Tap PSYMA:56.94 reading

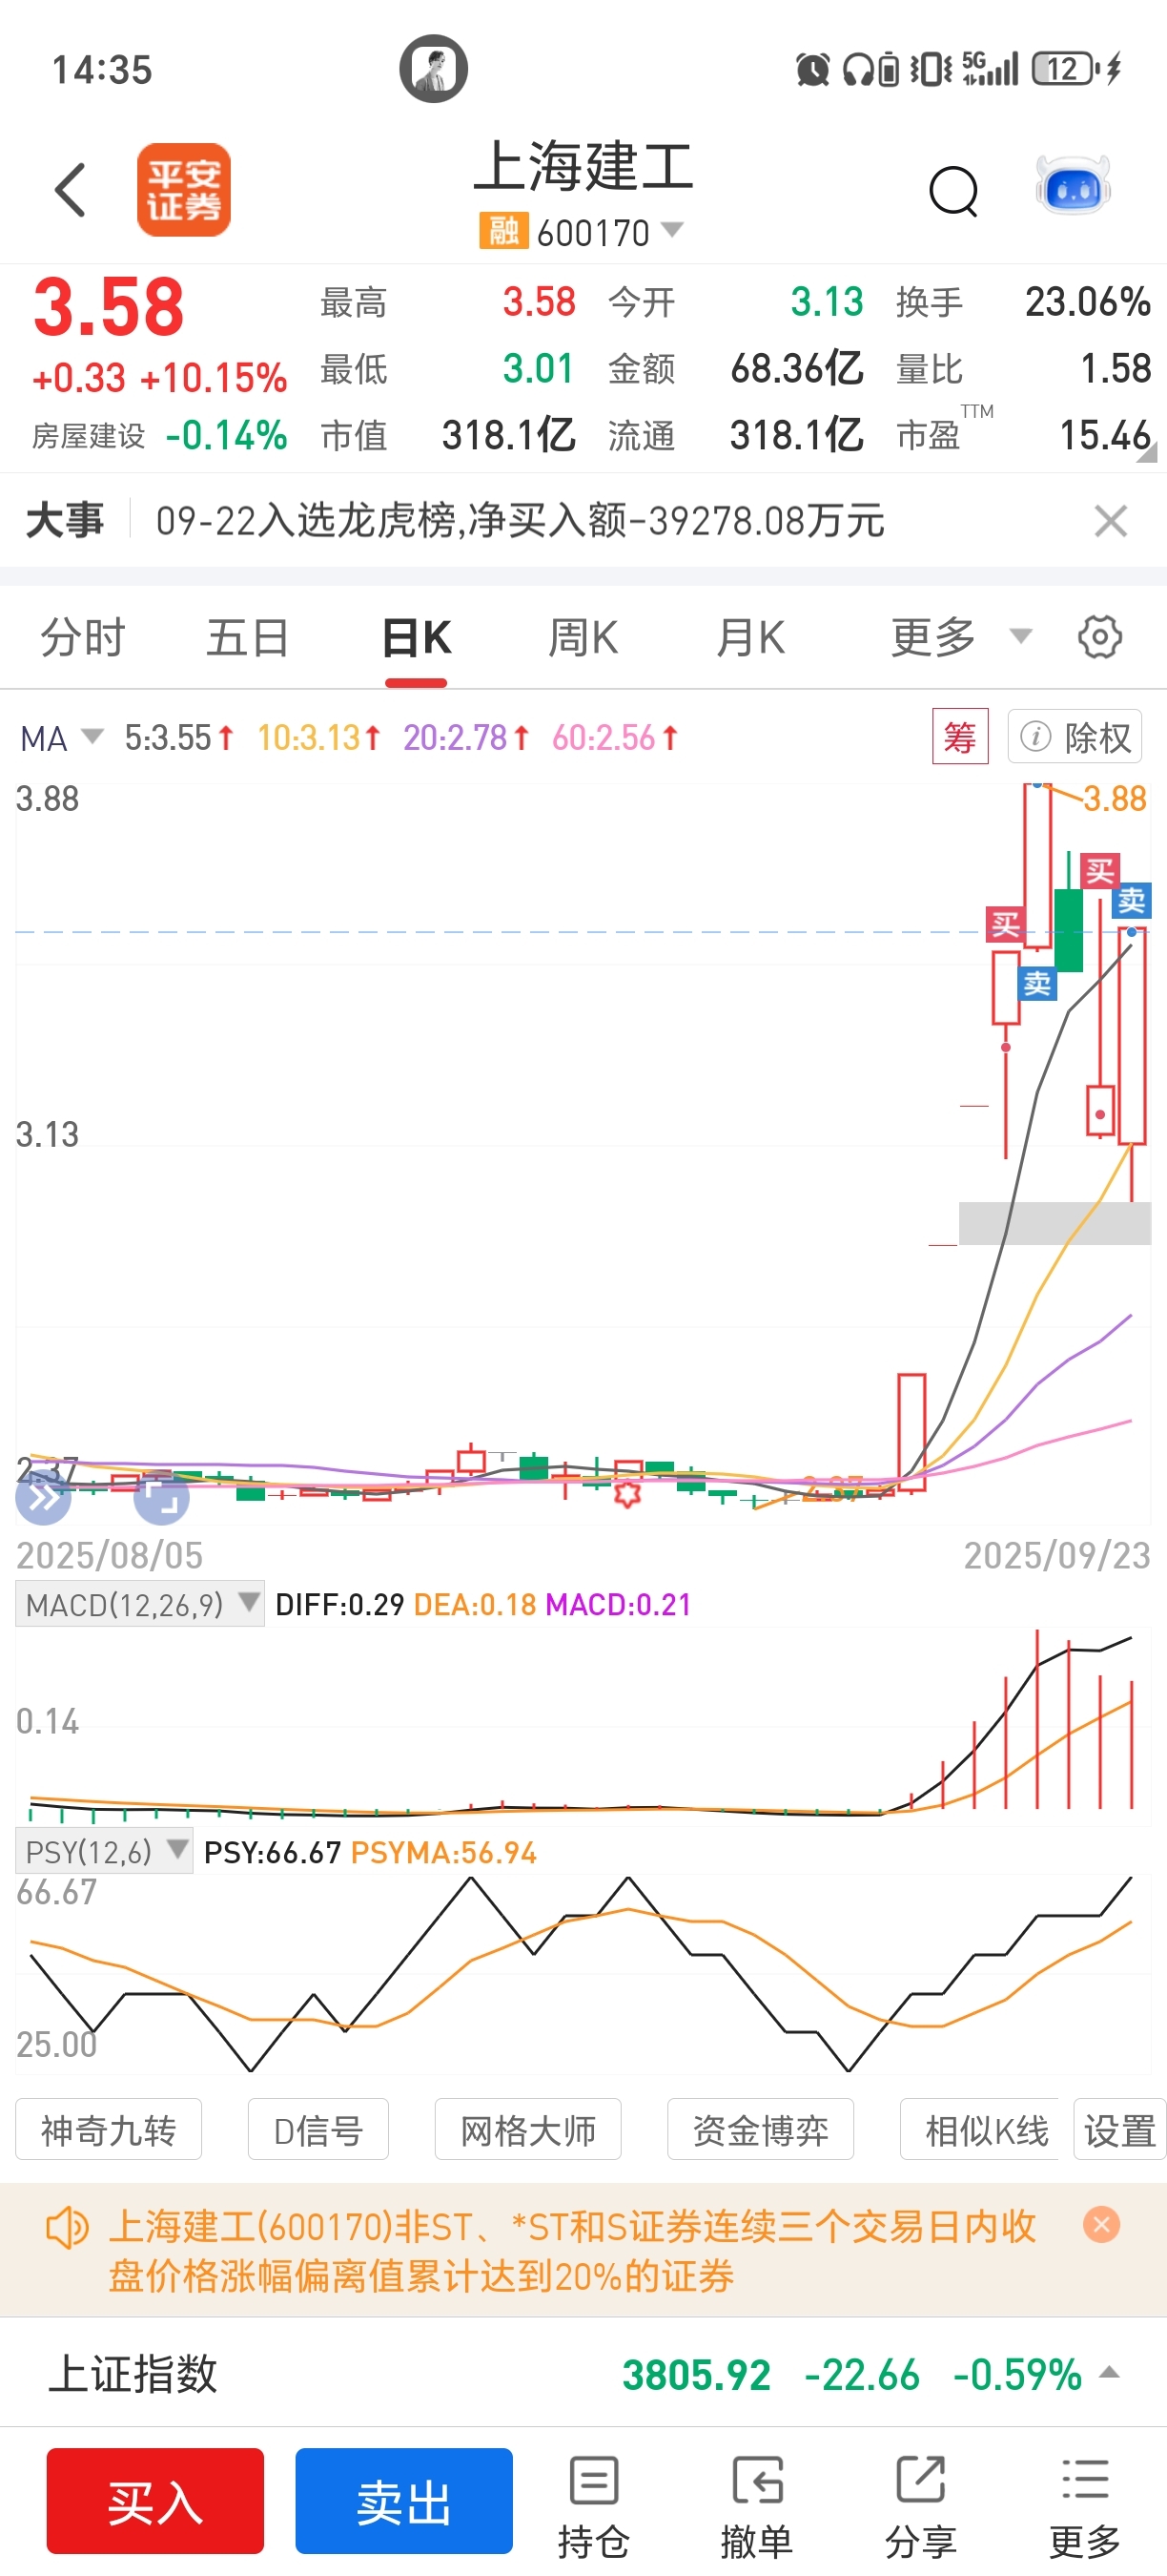pyautogui.click(x=443, y=1853)
